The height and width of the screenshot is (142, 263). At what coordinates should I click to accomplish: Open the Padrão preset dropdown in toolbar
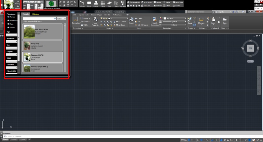(32, 2)
